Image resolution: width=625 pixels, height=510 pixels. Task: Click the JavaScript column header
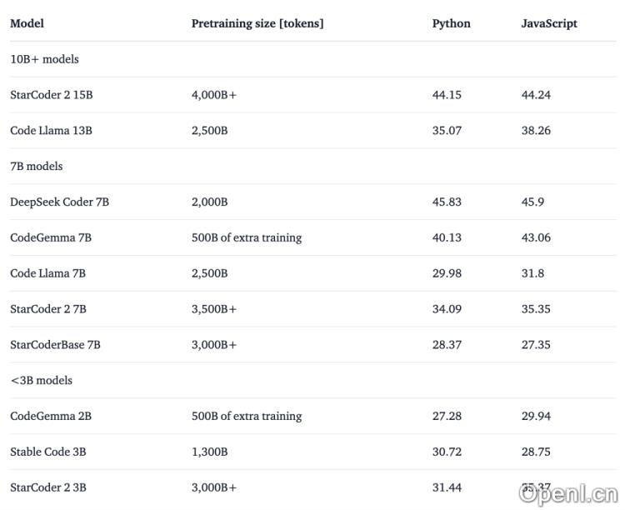tap(548, 23)
